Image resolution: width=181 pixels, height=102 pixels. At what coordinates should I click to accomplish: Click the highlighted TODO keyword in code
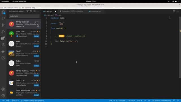62,36
